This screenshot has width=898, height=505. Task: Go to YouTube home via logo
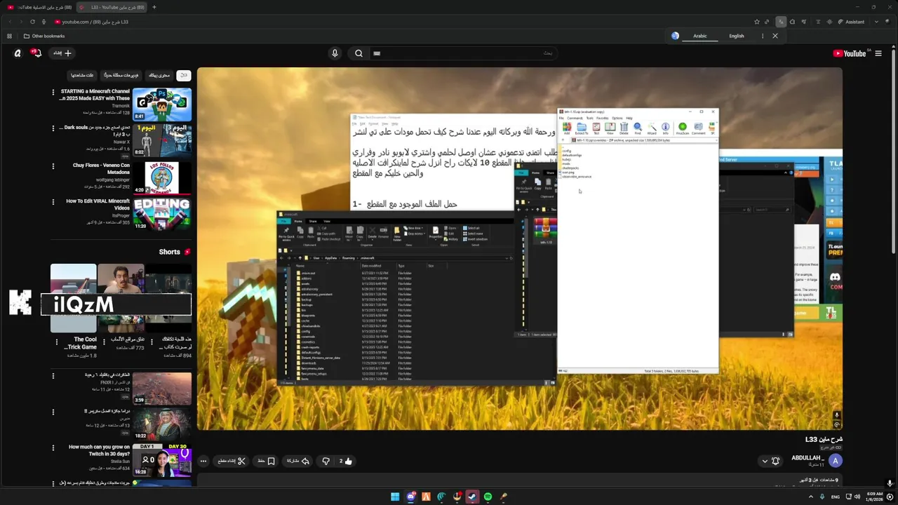(x=850, y=53)
